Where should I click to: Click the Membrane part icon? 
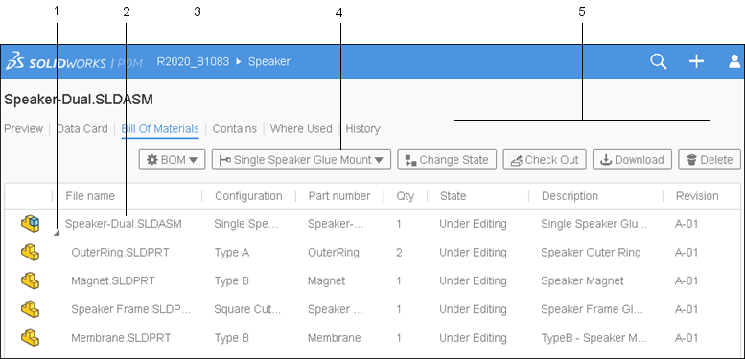pyautogui.click(x=30, y=338)
